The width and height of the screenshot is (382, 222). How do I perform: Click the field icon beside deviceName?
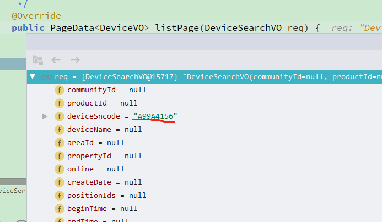(59, 130)
